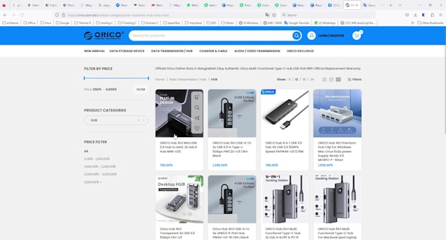The width and height of the screenshot is (446, 240).
Task: Click the site lock icon in address bar
Action: click(x=64, y=15)
